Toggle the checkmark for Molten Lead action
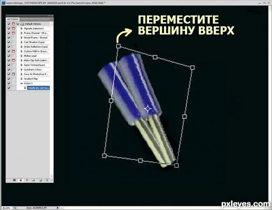Screen dimensions: 272x210 click(x=9, y=55)
